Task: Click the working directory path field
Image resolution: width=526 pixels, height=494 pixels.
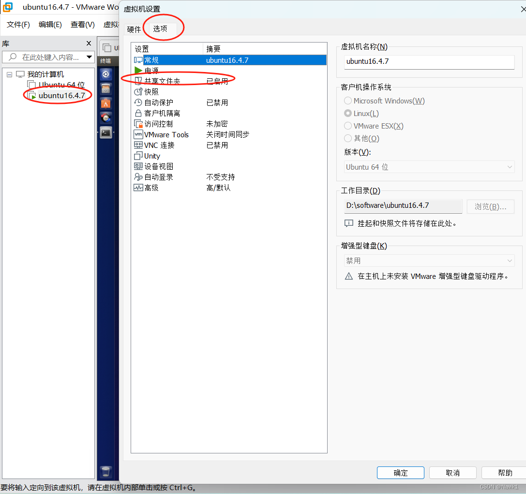Action: coord(403,206)
